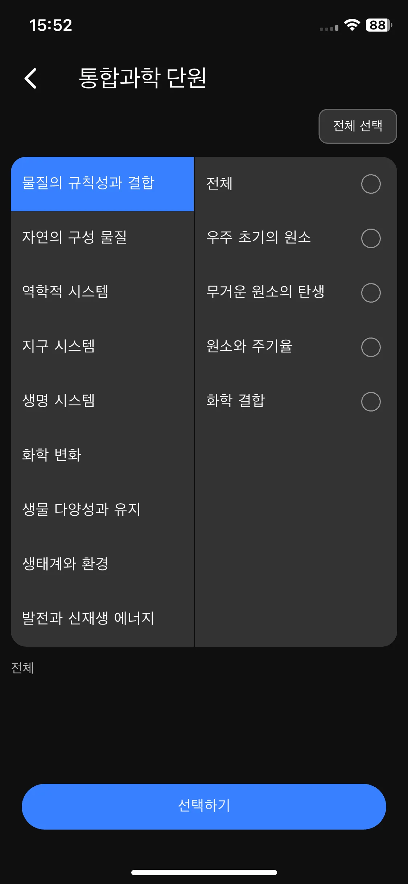Image resolution: width=408 pixels, height=884 pixels.
Task: Tap the battery indicator icon
Action: click(379, 25)
